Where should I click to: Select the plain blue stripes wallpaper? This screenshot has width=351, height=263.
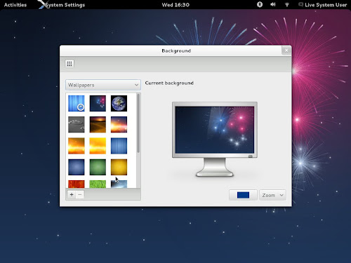point(119,146)
